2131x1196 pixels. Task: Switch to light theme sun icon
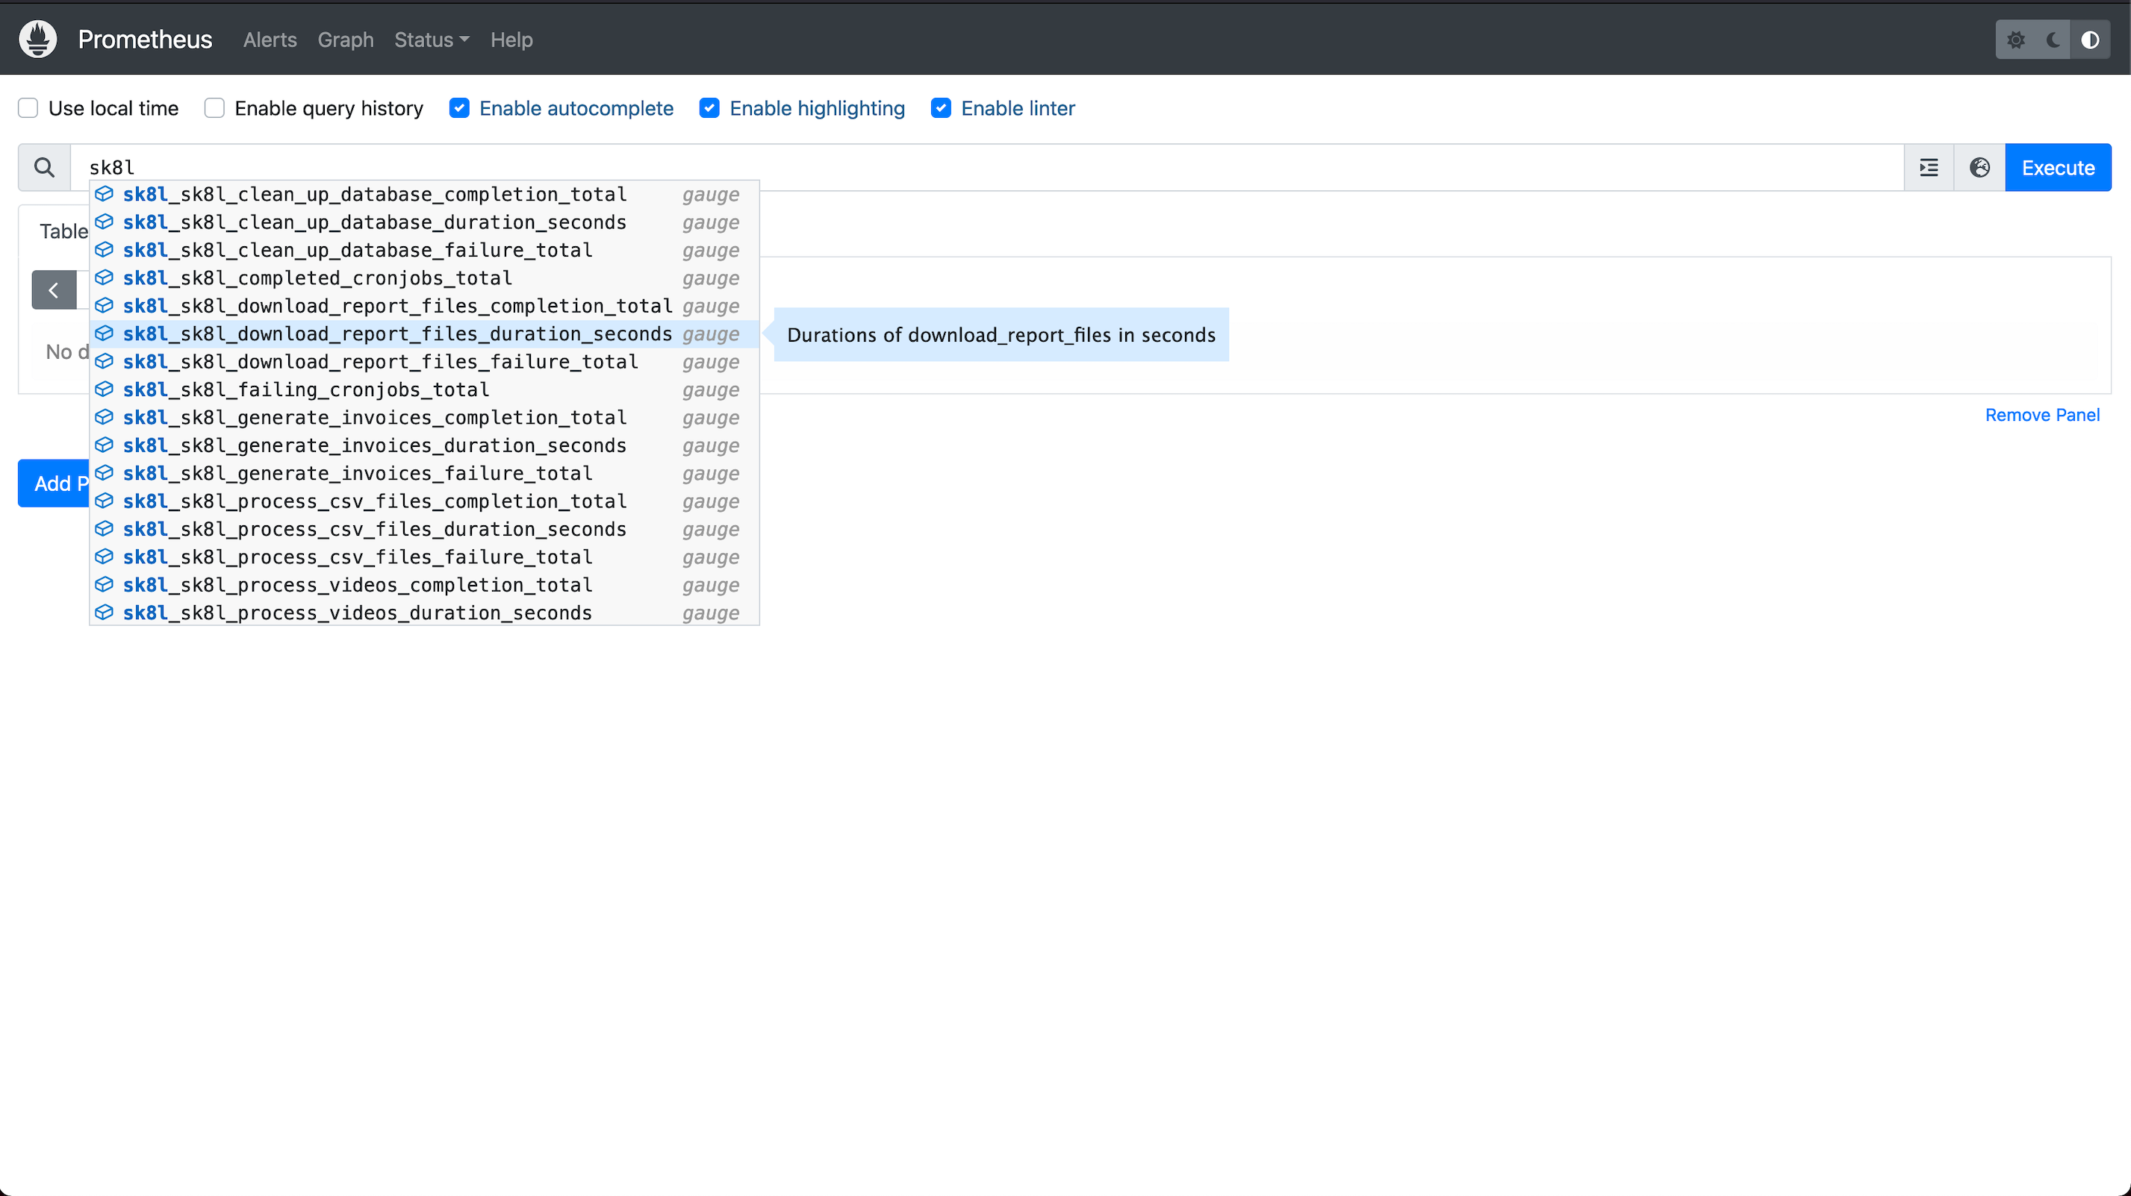click(2015, 40)
